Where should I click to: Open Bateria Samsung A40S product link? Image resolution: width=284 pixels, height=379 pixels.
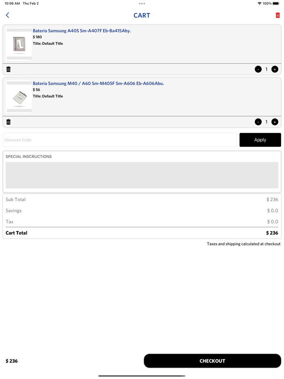tap(82, 31)
